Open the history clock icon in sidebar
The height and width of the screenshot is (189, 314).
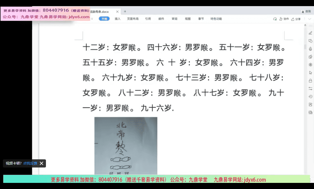coord(310,97)
